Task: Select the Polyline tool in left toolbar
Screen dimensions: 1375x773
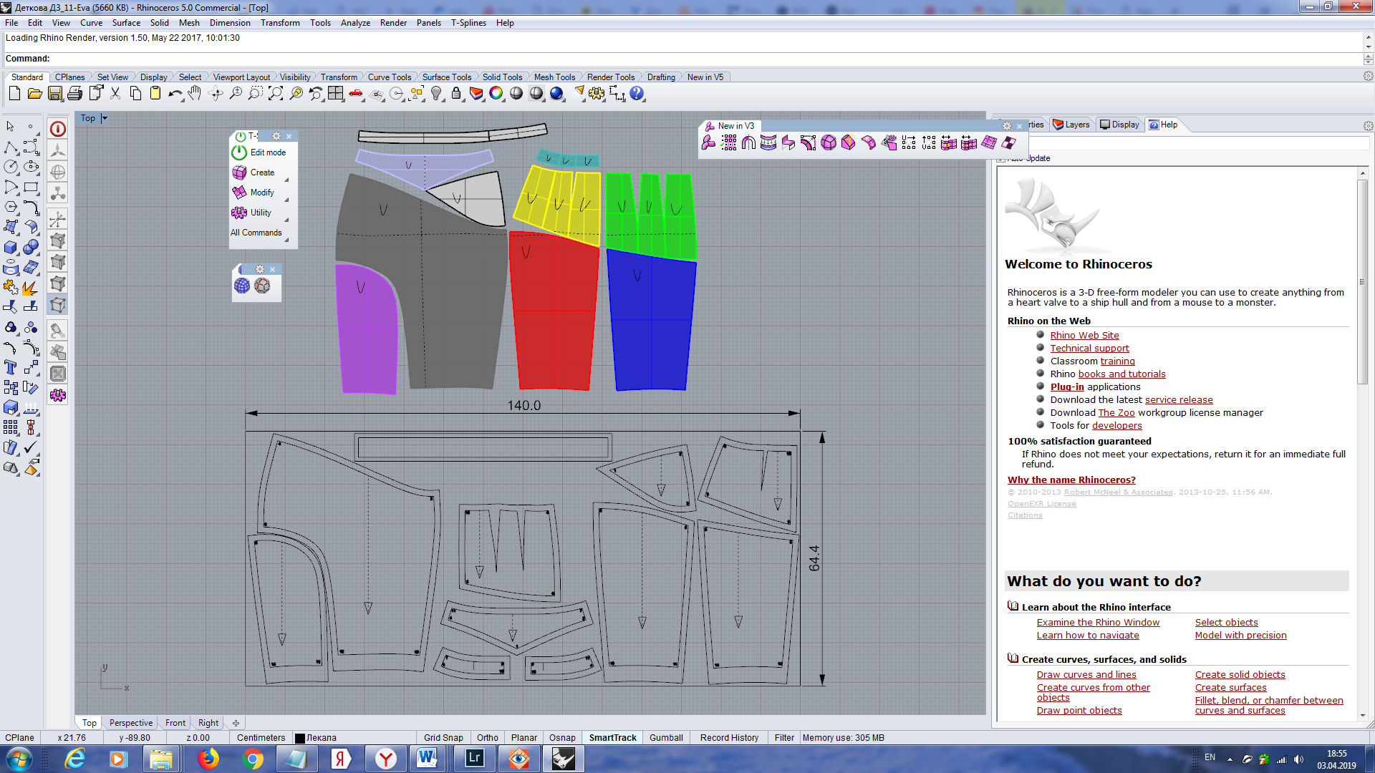Action: coord(11,147)
